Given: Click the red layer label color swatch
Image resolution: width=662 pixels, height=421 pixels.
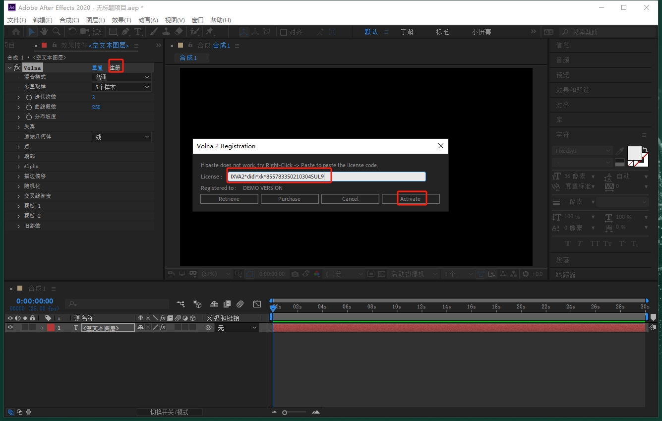Looking at the screenshot, I should (x=51, y=328).
